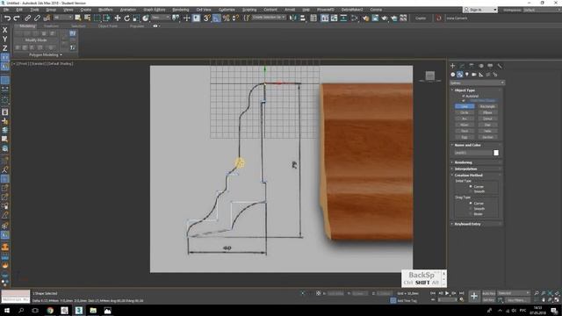Click the white object color swatch

(x=496, y=153)
